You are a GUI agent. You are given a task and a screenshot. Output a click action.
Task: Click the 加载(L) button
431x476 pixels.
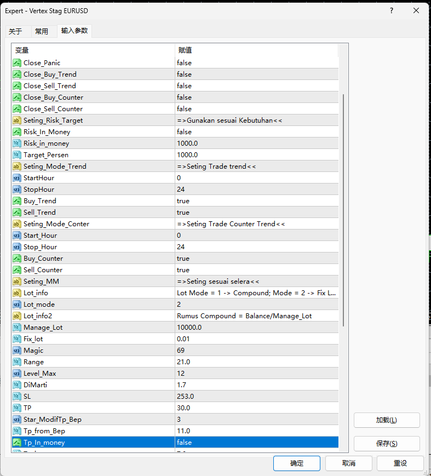[387, 420]
